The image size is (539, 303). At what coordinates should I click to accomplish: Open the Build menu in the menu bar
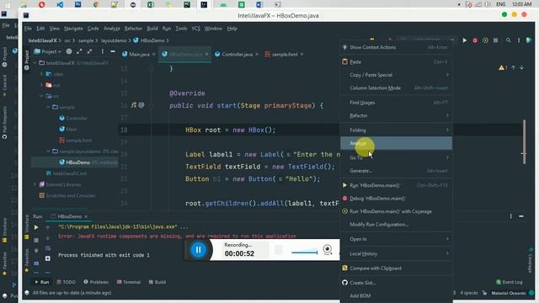[x=152, y=29]
